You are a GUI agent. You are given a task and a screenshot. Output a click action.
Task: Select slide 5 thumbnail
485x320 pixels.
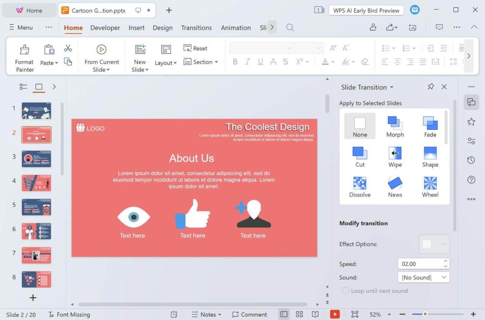36,207
